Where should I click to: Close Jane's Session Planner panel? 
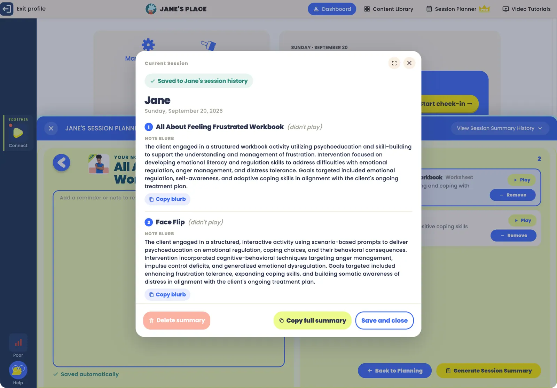click(51, 128)
